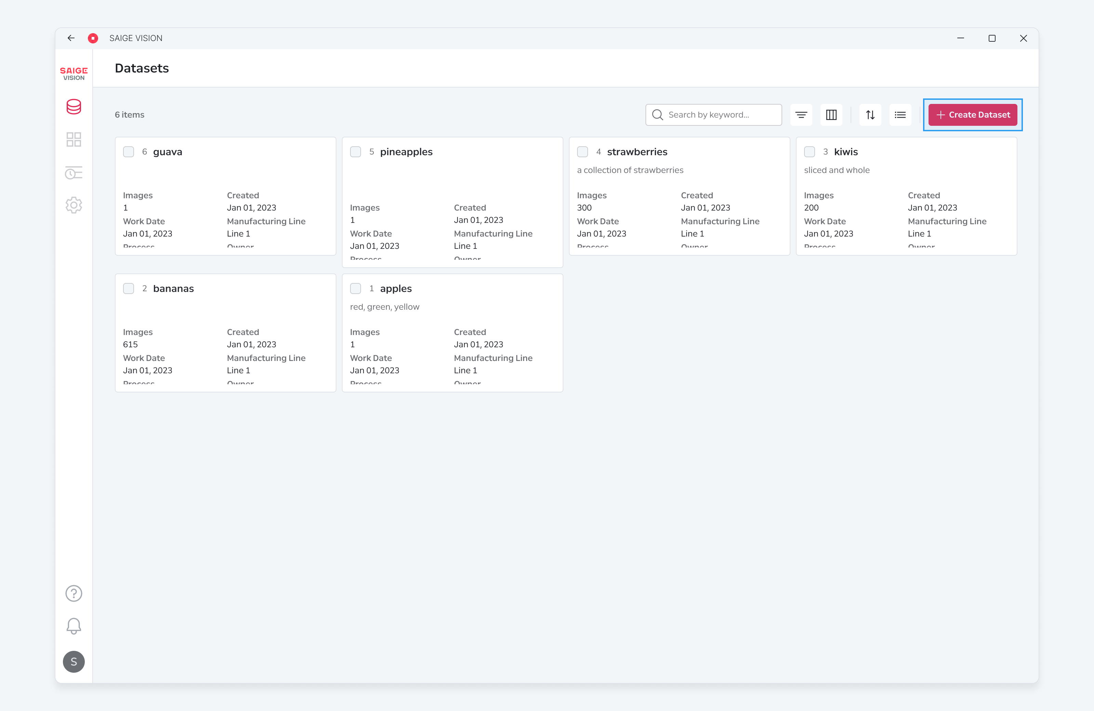
Task: Check the bananas dataset checkbox
Action: [129, 289]
